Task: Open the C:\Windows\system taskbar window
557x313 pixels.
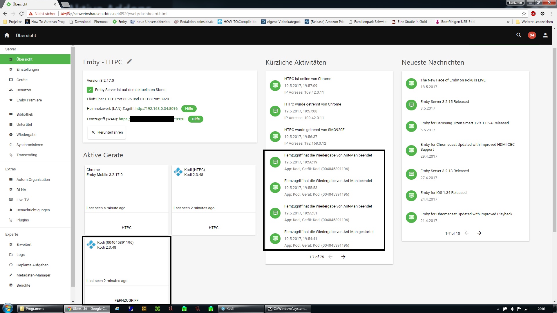Action: point(288,309)
